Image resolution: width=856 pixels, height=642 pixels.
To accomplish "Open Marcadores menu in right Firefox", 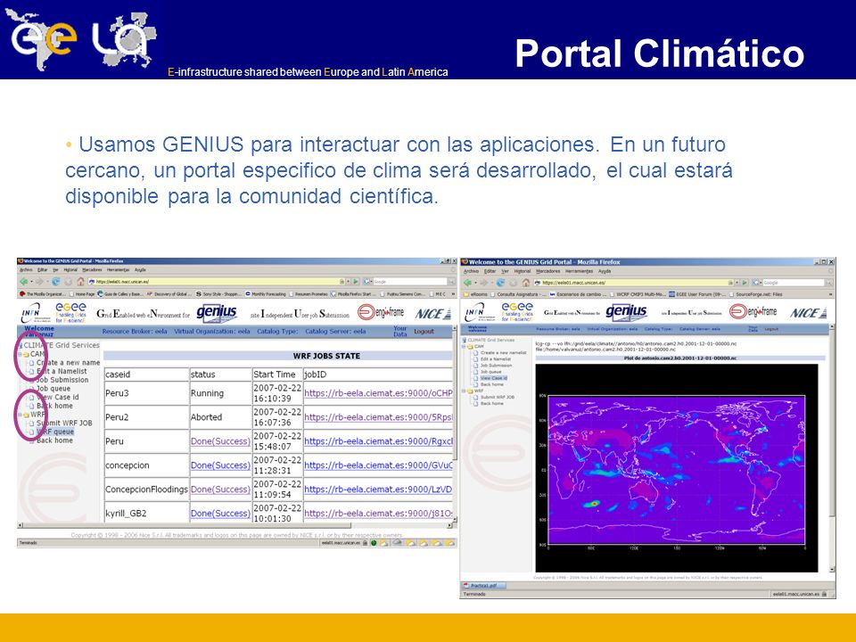I will pyautogui.click(x=548, y=271).
